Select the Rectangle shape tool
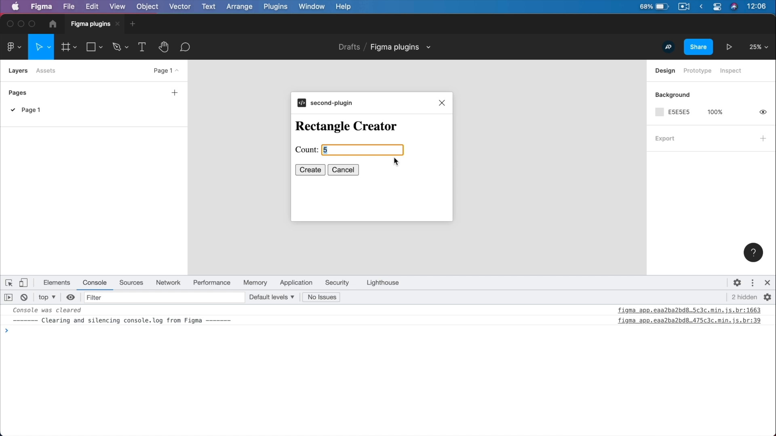776x436 pixels. click(x=91, y=47)
